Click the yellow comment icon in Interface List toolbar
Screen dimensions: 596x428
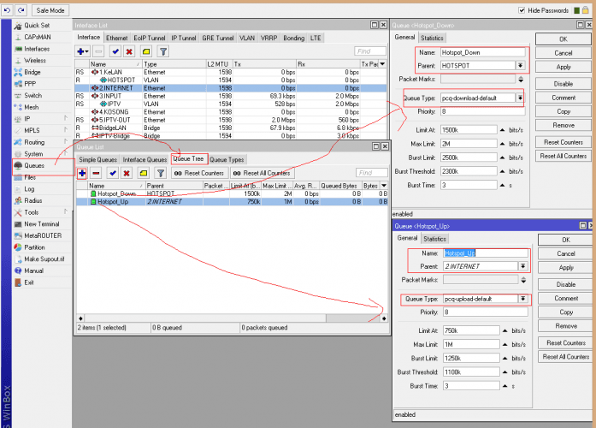pyautogui.click(x=146, y=51)
